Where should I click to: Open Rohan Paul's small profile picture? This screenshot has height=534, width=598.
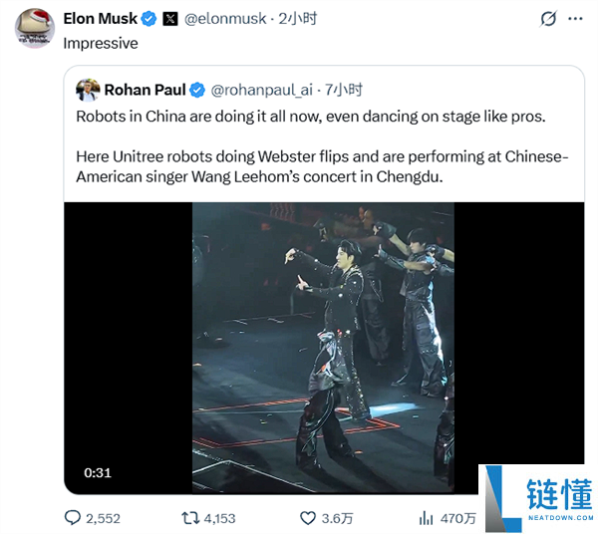pyautogui.click(x=88, y=90)
